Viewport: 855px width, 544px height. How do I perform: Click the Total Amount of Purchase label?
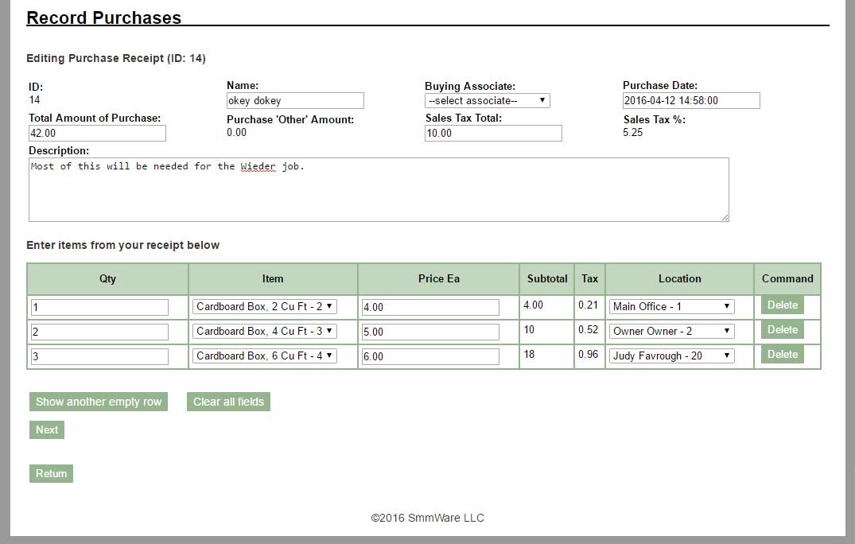[x=95, y=118]
